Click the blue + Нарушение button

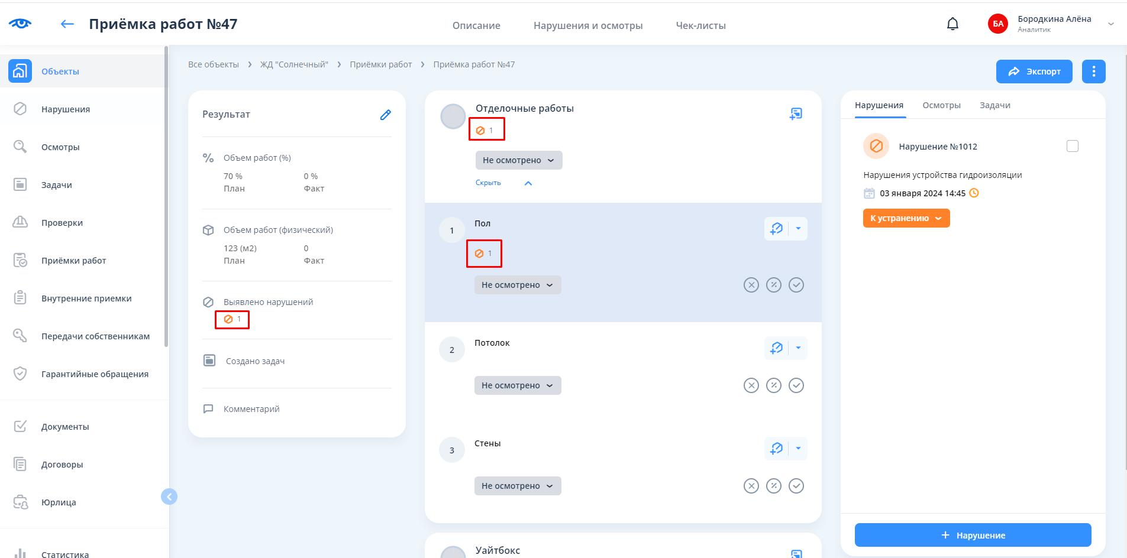(973, 535)
